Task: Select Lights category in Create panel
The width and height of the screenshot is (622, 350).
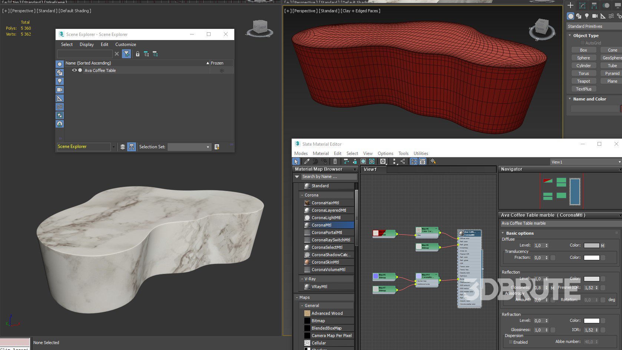Action: 586,16
